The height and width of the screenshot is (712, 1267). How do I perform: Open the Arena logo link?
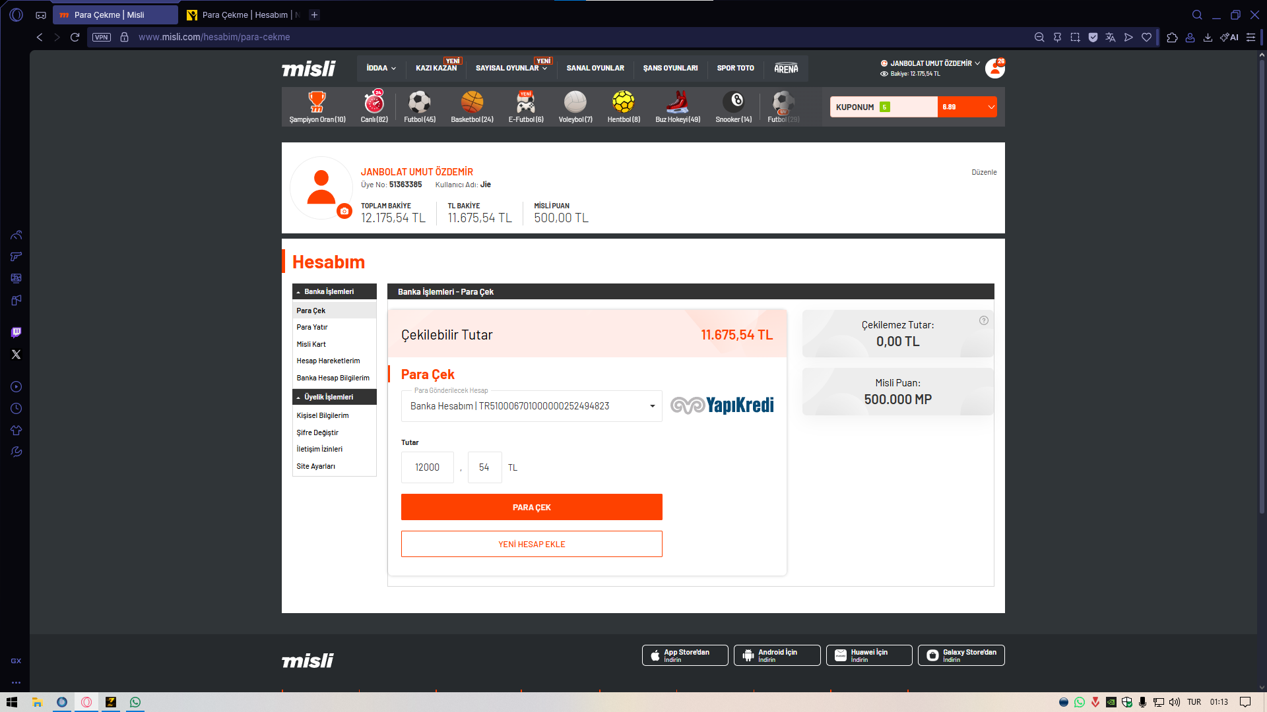click(786, 69)
